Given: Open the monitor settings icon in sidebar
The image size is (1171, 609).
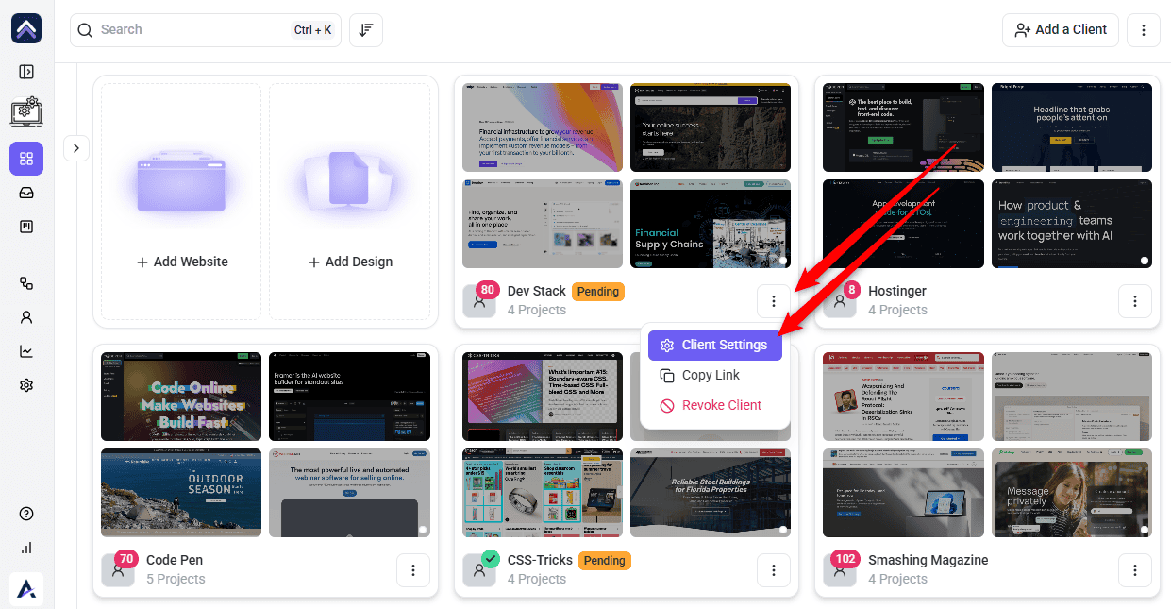Looking at the screenshot, I should [x=26, y=111].
